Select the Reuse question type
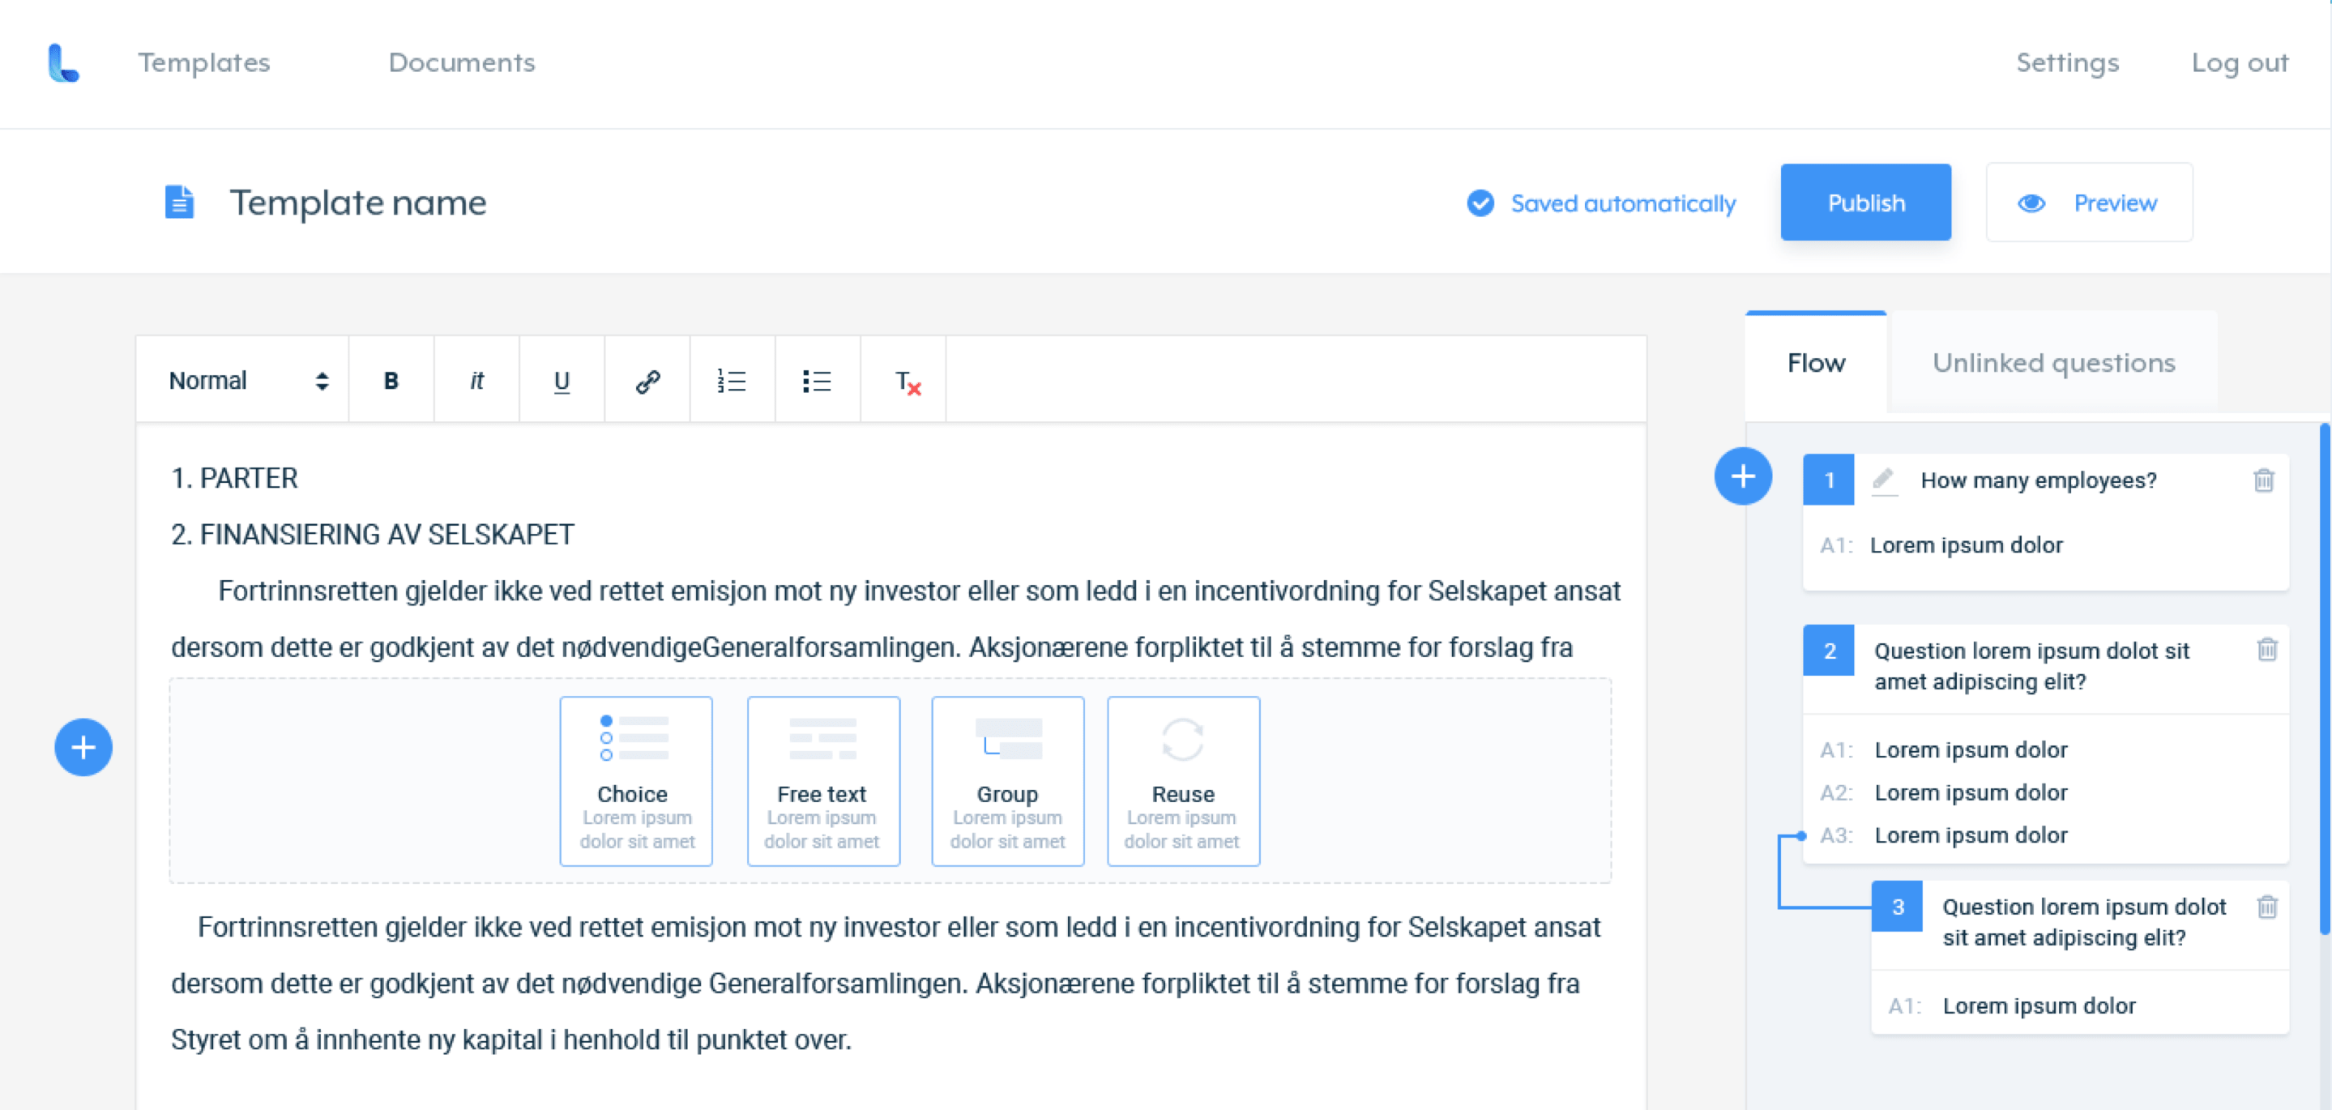 [1182, 780]
